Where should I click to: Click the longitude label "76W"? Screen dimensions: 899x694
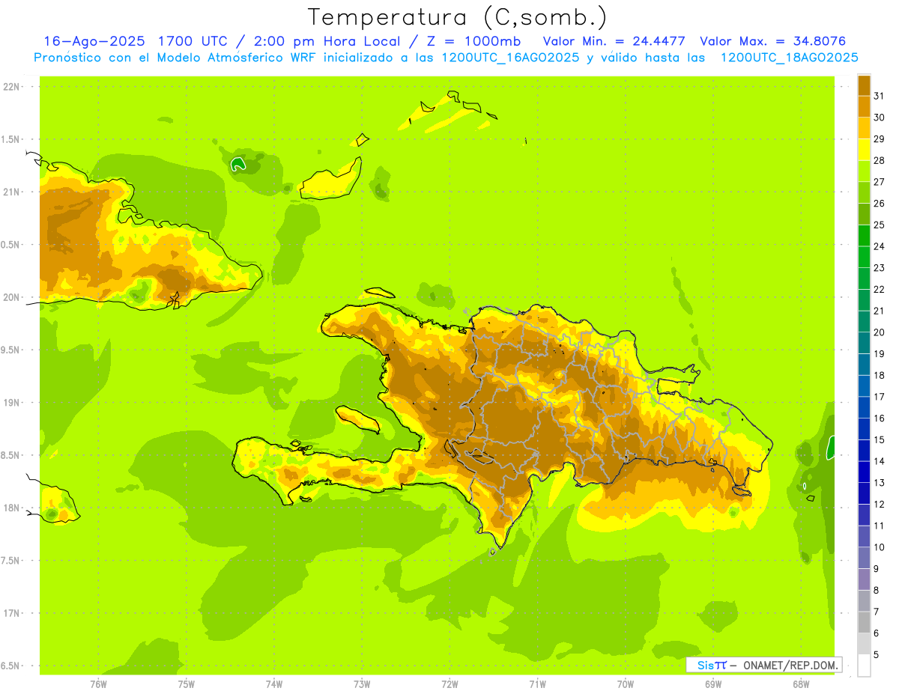click(x=98, y=684)
